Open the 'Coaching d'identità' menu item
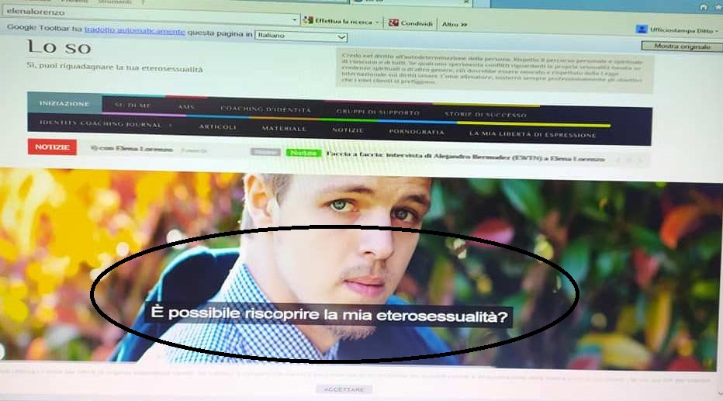The image size is (723, 401). (x=265, y=109)
